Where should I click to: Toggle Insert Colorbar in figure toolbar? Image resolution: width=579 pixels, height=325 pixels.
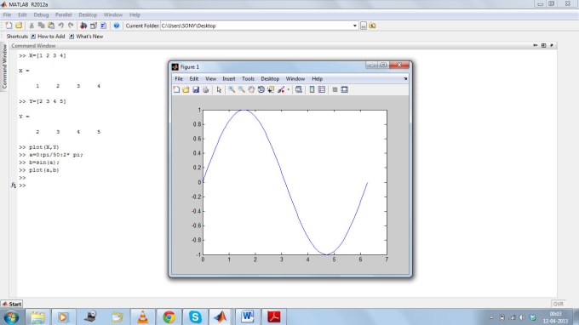pos(312,89)
